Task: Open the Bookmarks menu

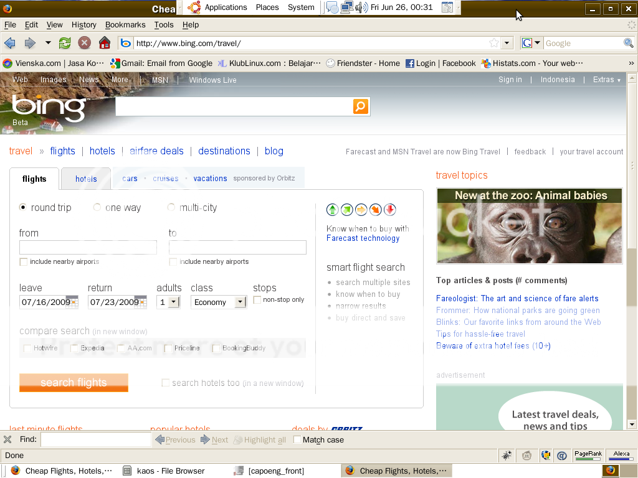Action: coord(125,25)
